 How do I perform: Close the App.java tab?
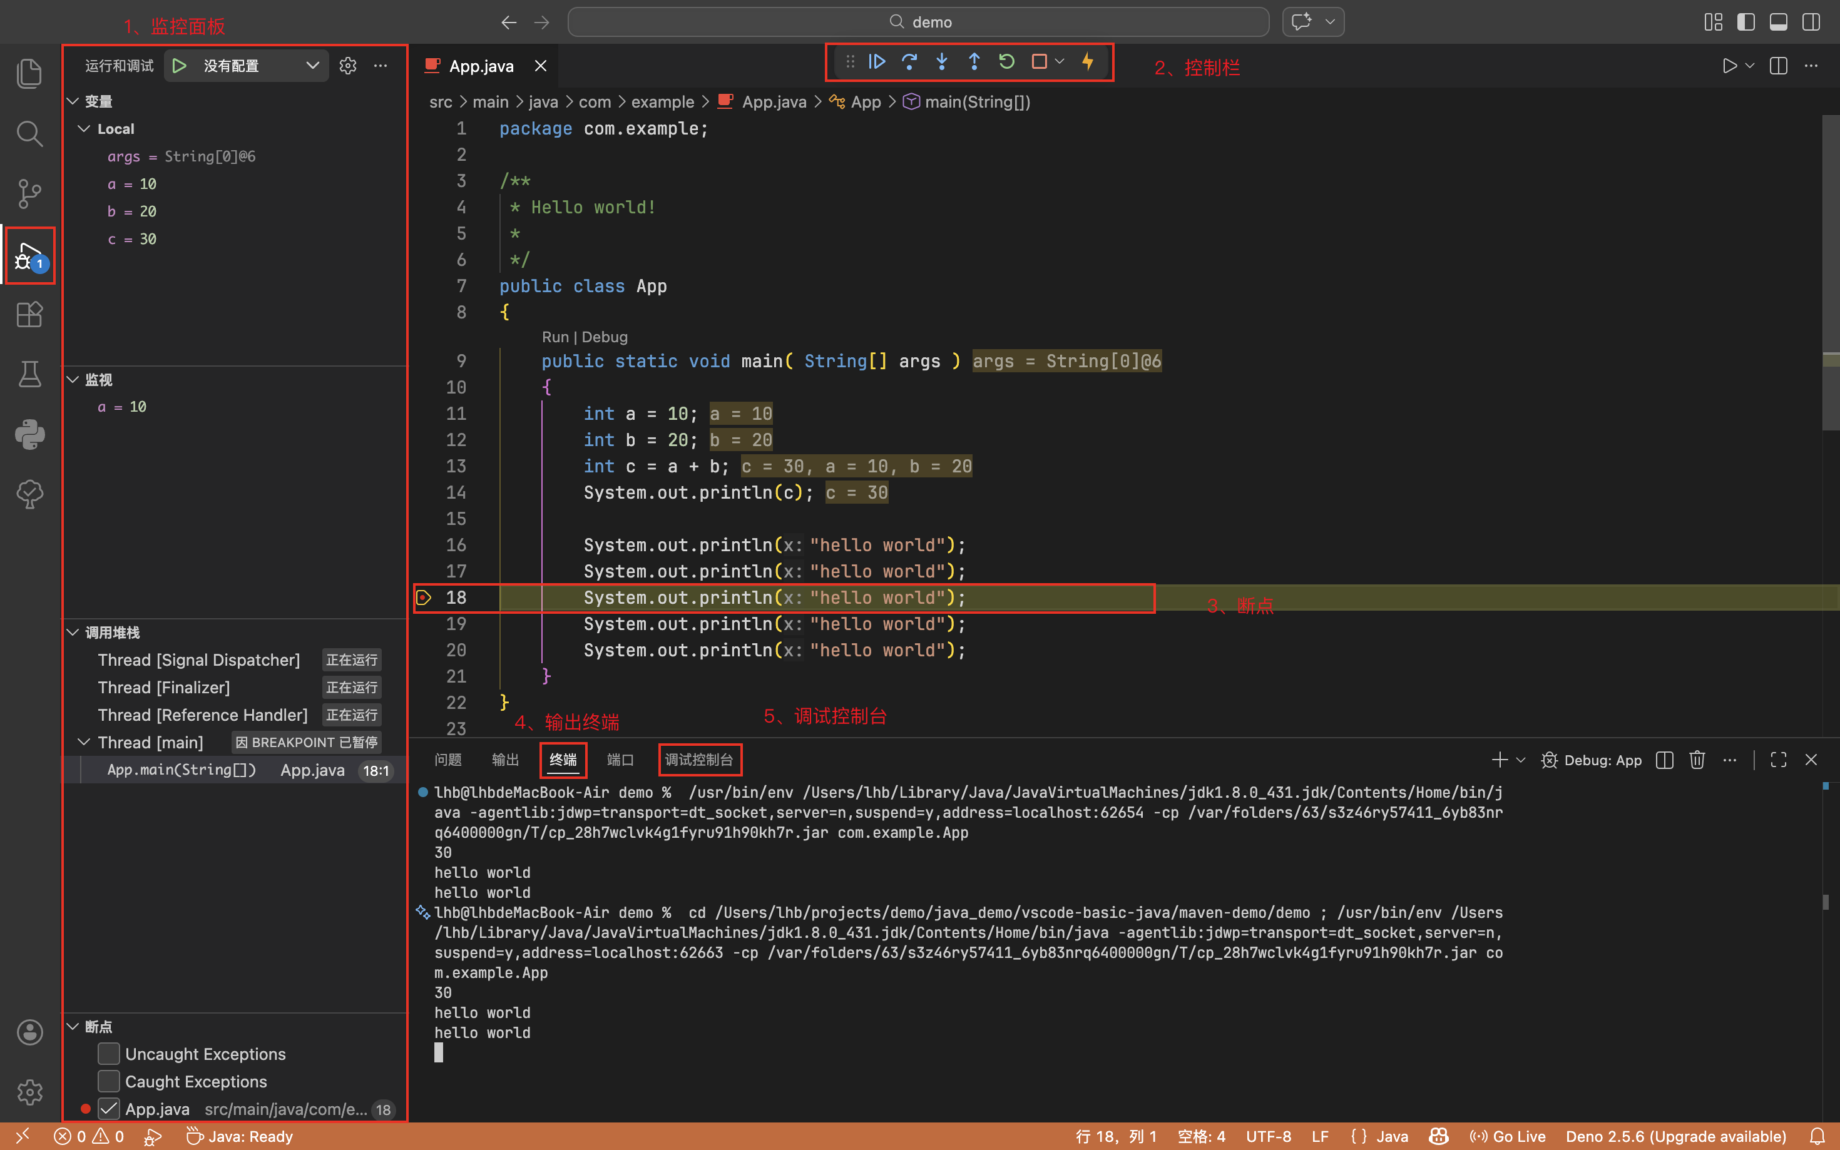(x=541, y=66)
